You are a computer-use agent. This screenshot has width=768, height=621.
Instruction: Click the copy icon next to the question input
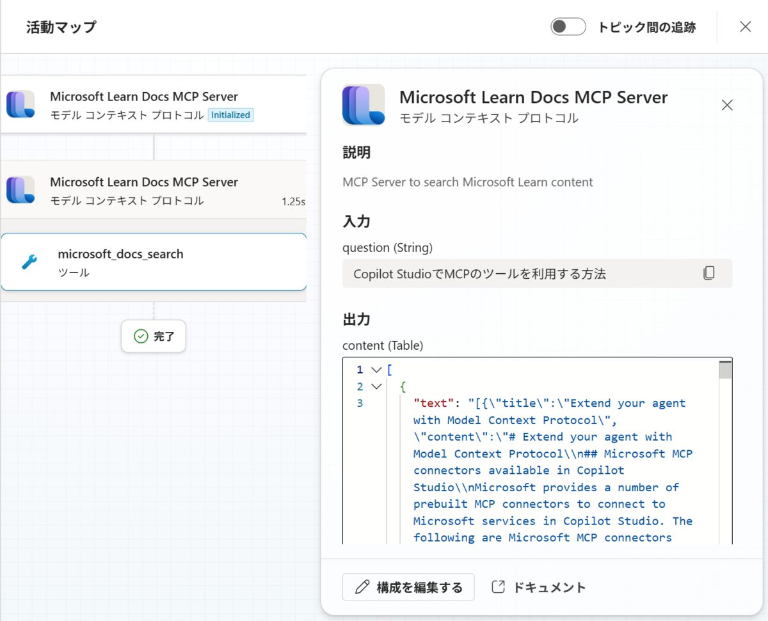click(709, 272)
